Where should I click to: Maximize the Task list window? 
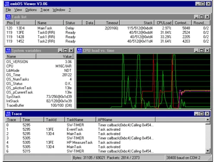(201, 17)
